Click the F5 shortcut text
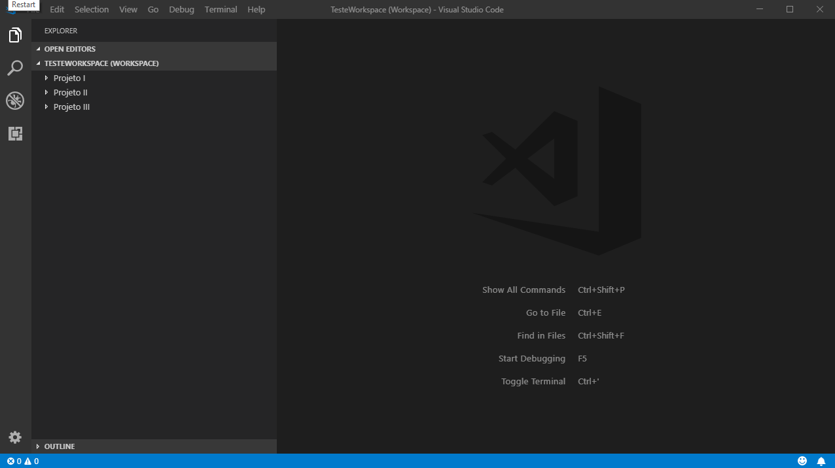 point(582,358)
